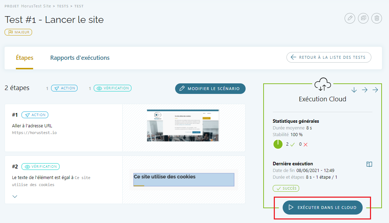Click Retour à la liste des tests
The width and height of the screenshot is (389, 223).
click(329, 57)
